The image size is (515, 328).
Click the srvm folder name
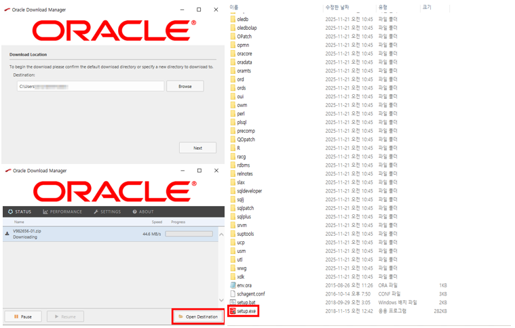[242, 225]
